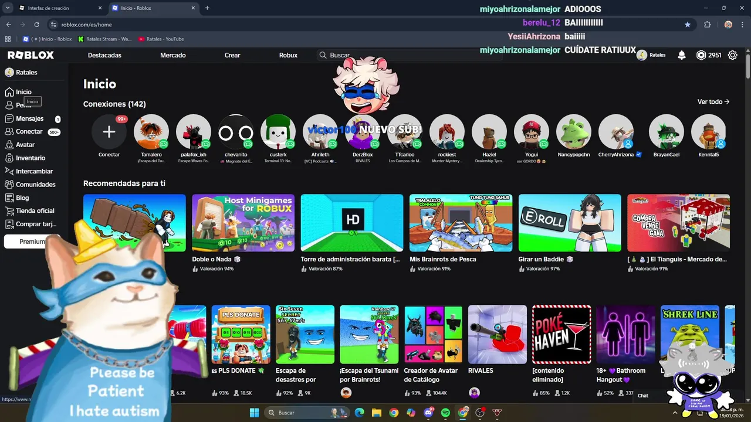Open Doble o Nada game thumbnail

243,223
